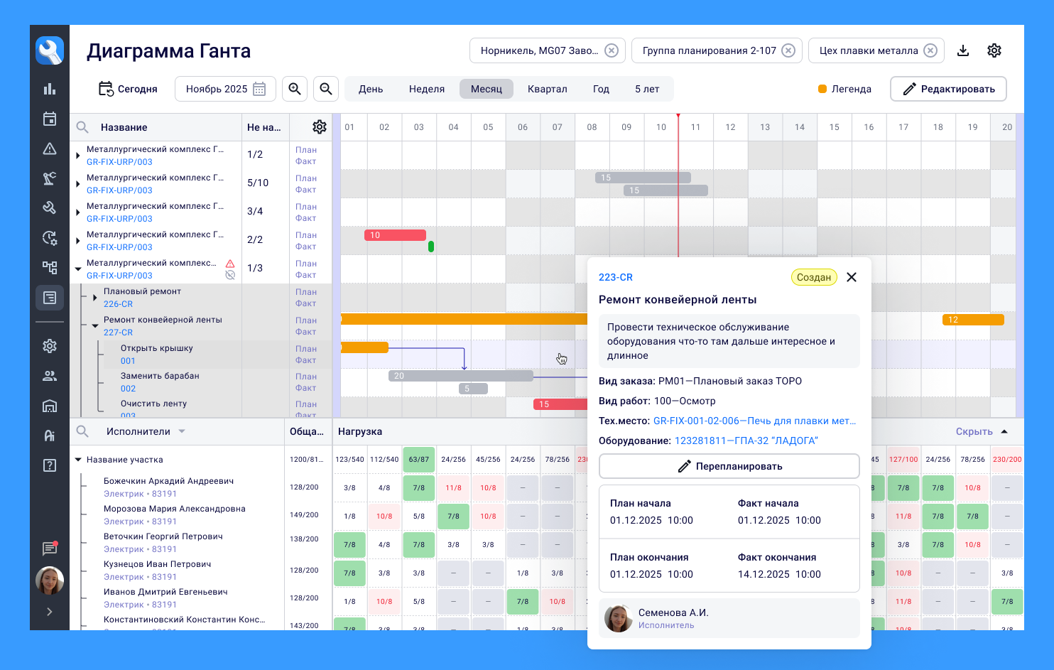Open the Исполнители dropdown arrow
Screen dimensions: 1054x670
point(182,431)
